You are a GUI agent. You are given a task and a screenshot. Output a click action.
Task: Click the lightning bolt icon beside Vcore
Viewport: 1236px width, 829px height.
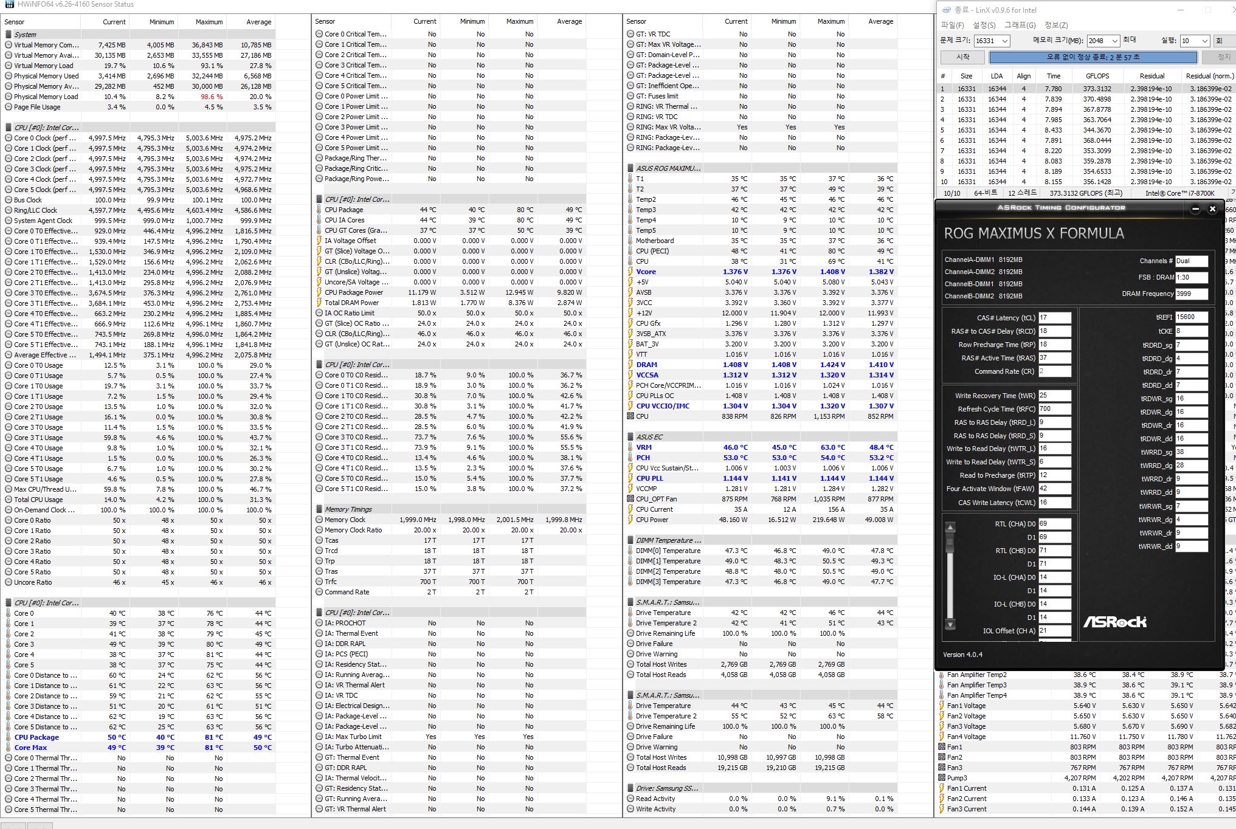[x=630, y=272]
